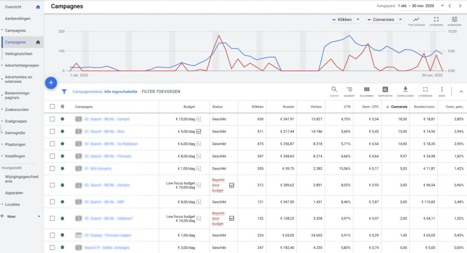
Task: Click the Alle ingeschakelde campaign status filter
Action: (120, 92)
